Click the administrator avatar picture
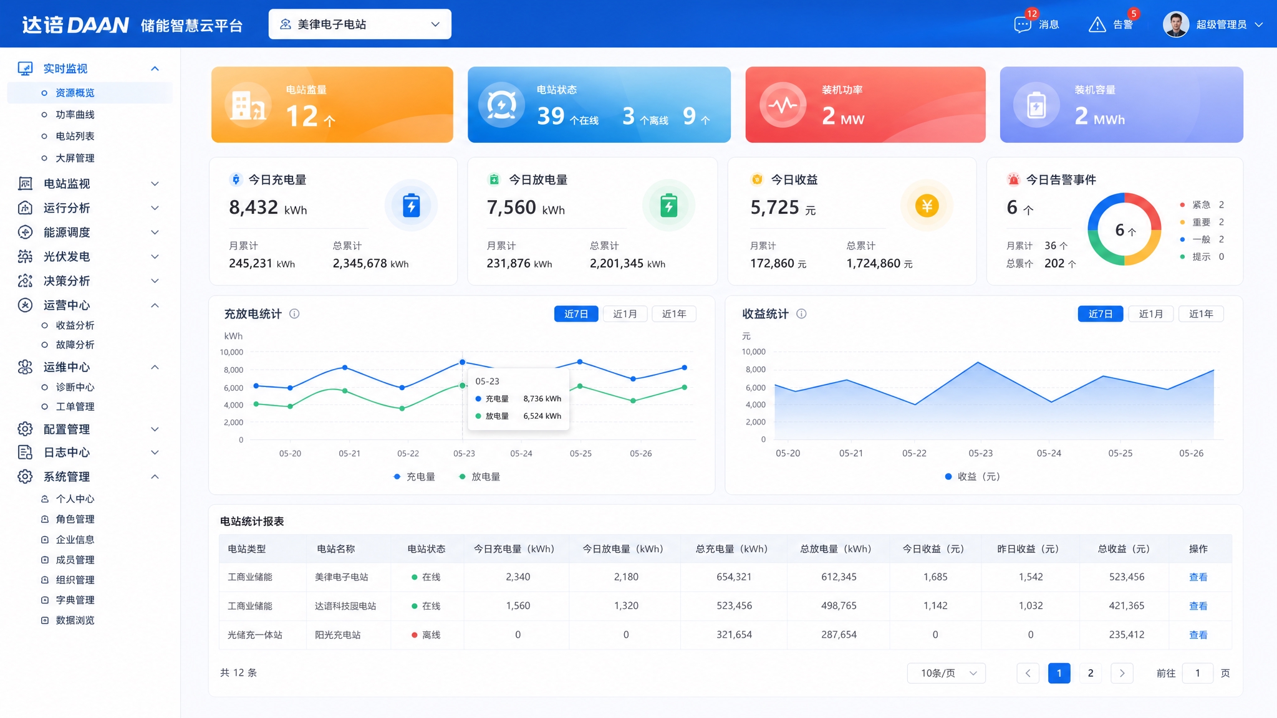This screenshot has width=1277, height=718. point(1176,24)
